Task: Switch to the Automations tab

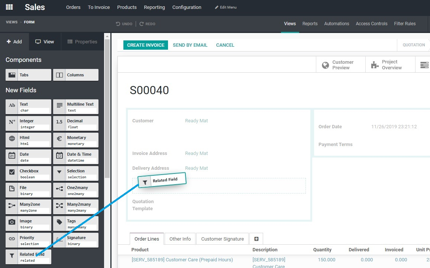Action: [336, 24]
